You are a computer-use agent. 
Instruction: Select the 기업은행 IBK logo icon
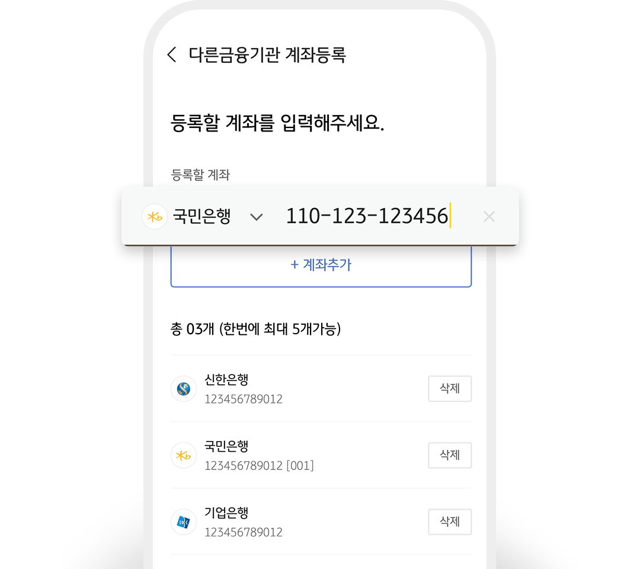click(x=183, y=522)
